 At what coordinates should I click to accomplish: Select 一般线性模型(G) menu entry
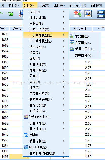[x=46, y=35]
